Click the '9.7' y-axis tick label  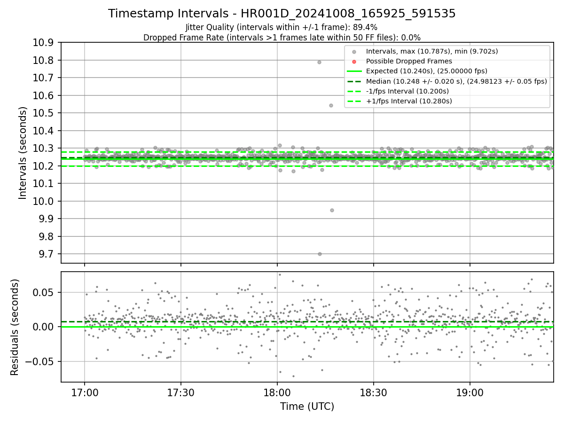47,254
